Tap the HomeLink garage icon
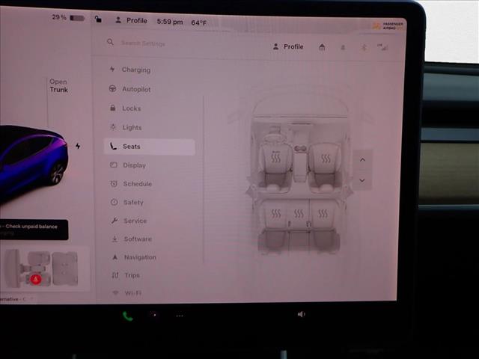479x359 pixels. click(322, 47)
